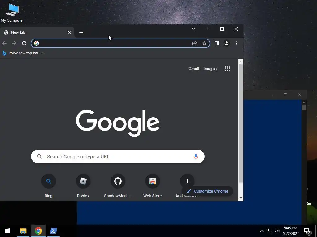
Task: Maximize the Chrome window
Action: tap(222, 29)
